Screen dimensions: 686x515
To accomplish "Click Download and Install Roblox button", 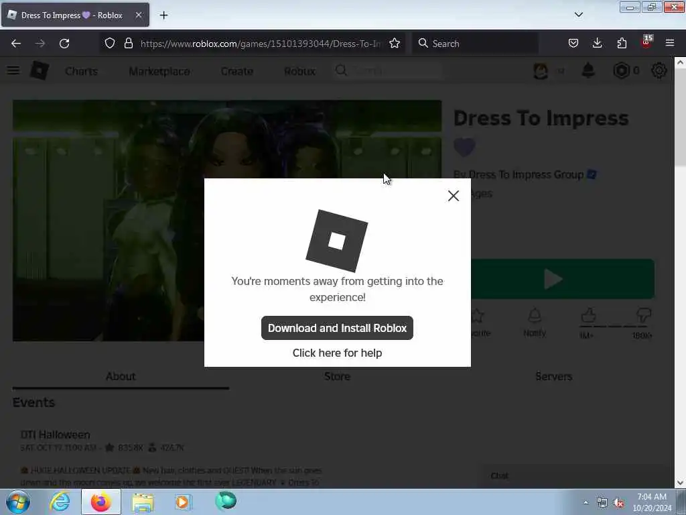I will tap(337, 328).
